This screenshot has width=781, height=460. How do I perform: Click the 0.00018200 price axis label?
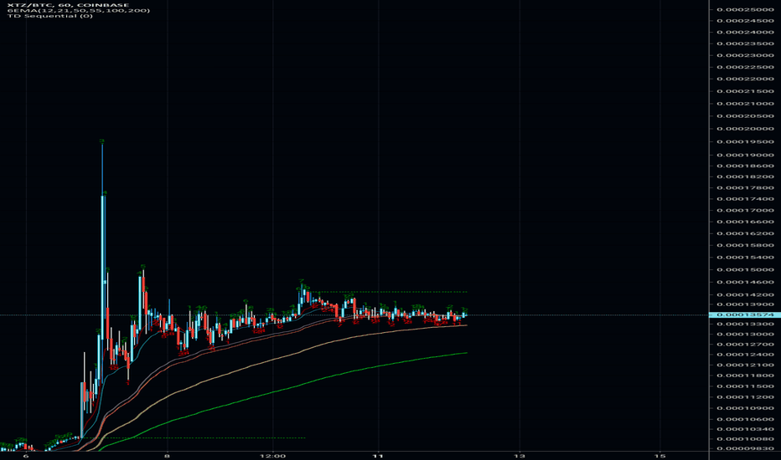coord(745,176)
